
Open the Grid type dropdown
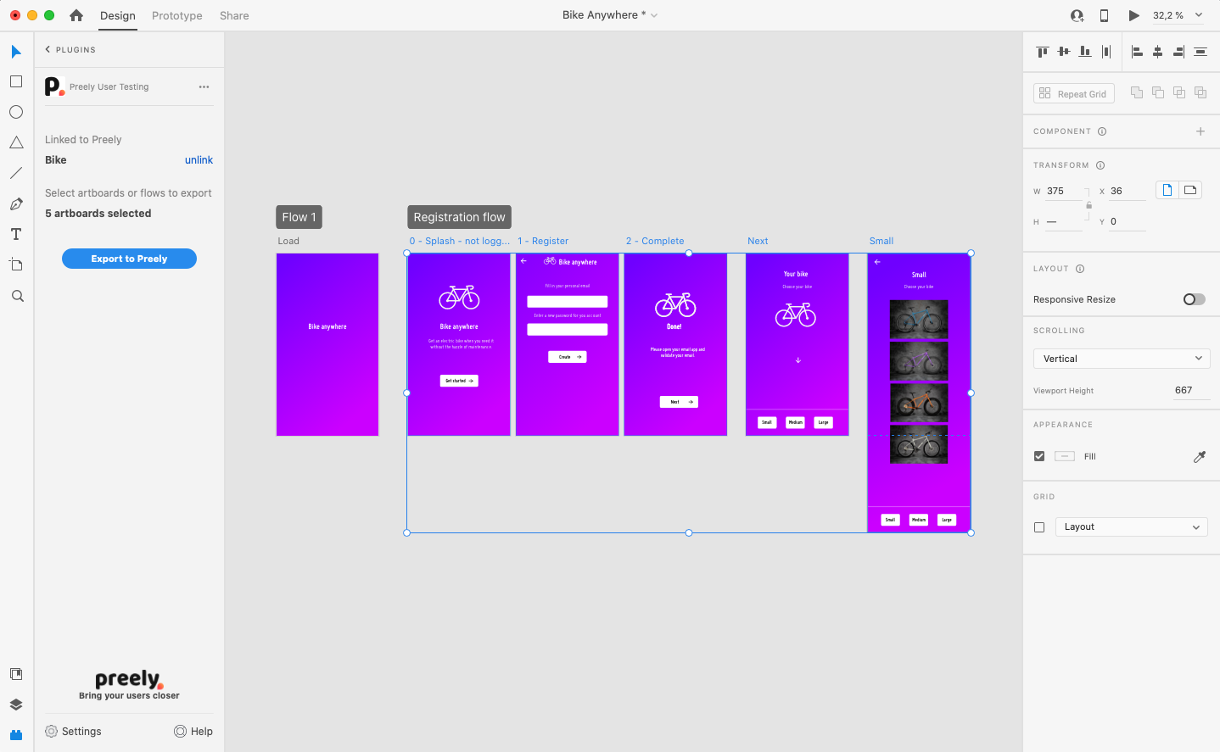pos(1131,526)
